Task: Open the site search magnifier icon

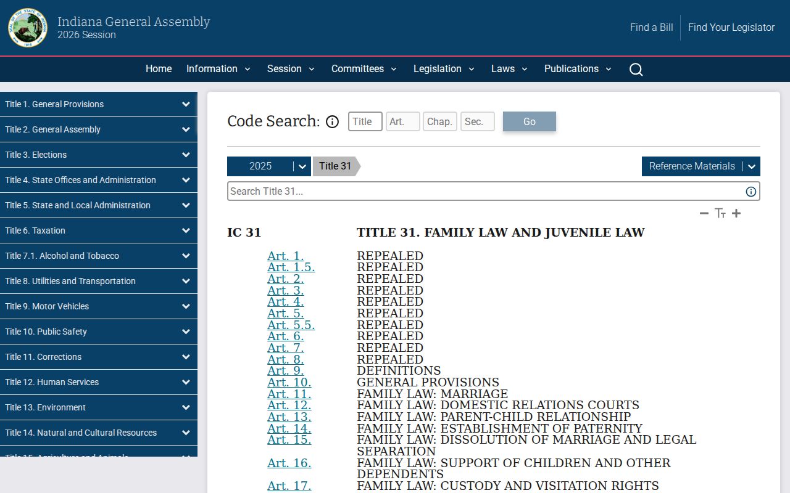Action: [636, 70]
